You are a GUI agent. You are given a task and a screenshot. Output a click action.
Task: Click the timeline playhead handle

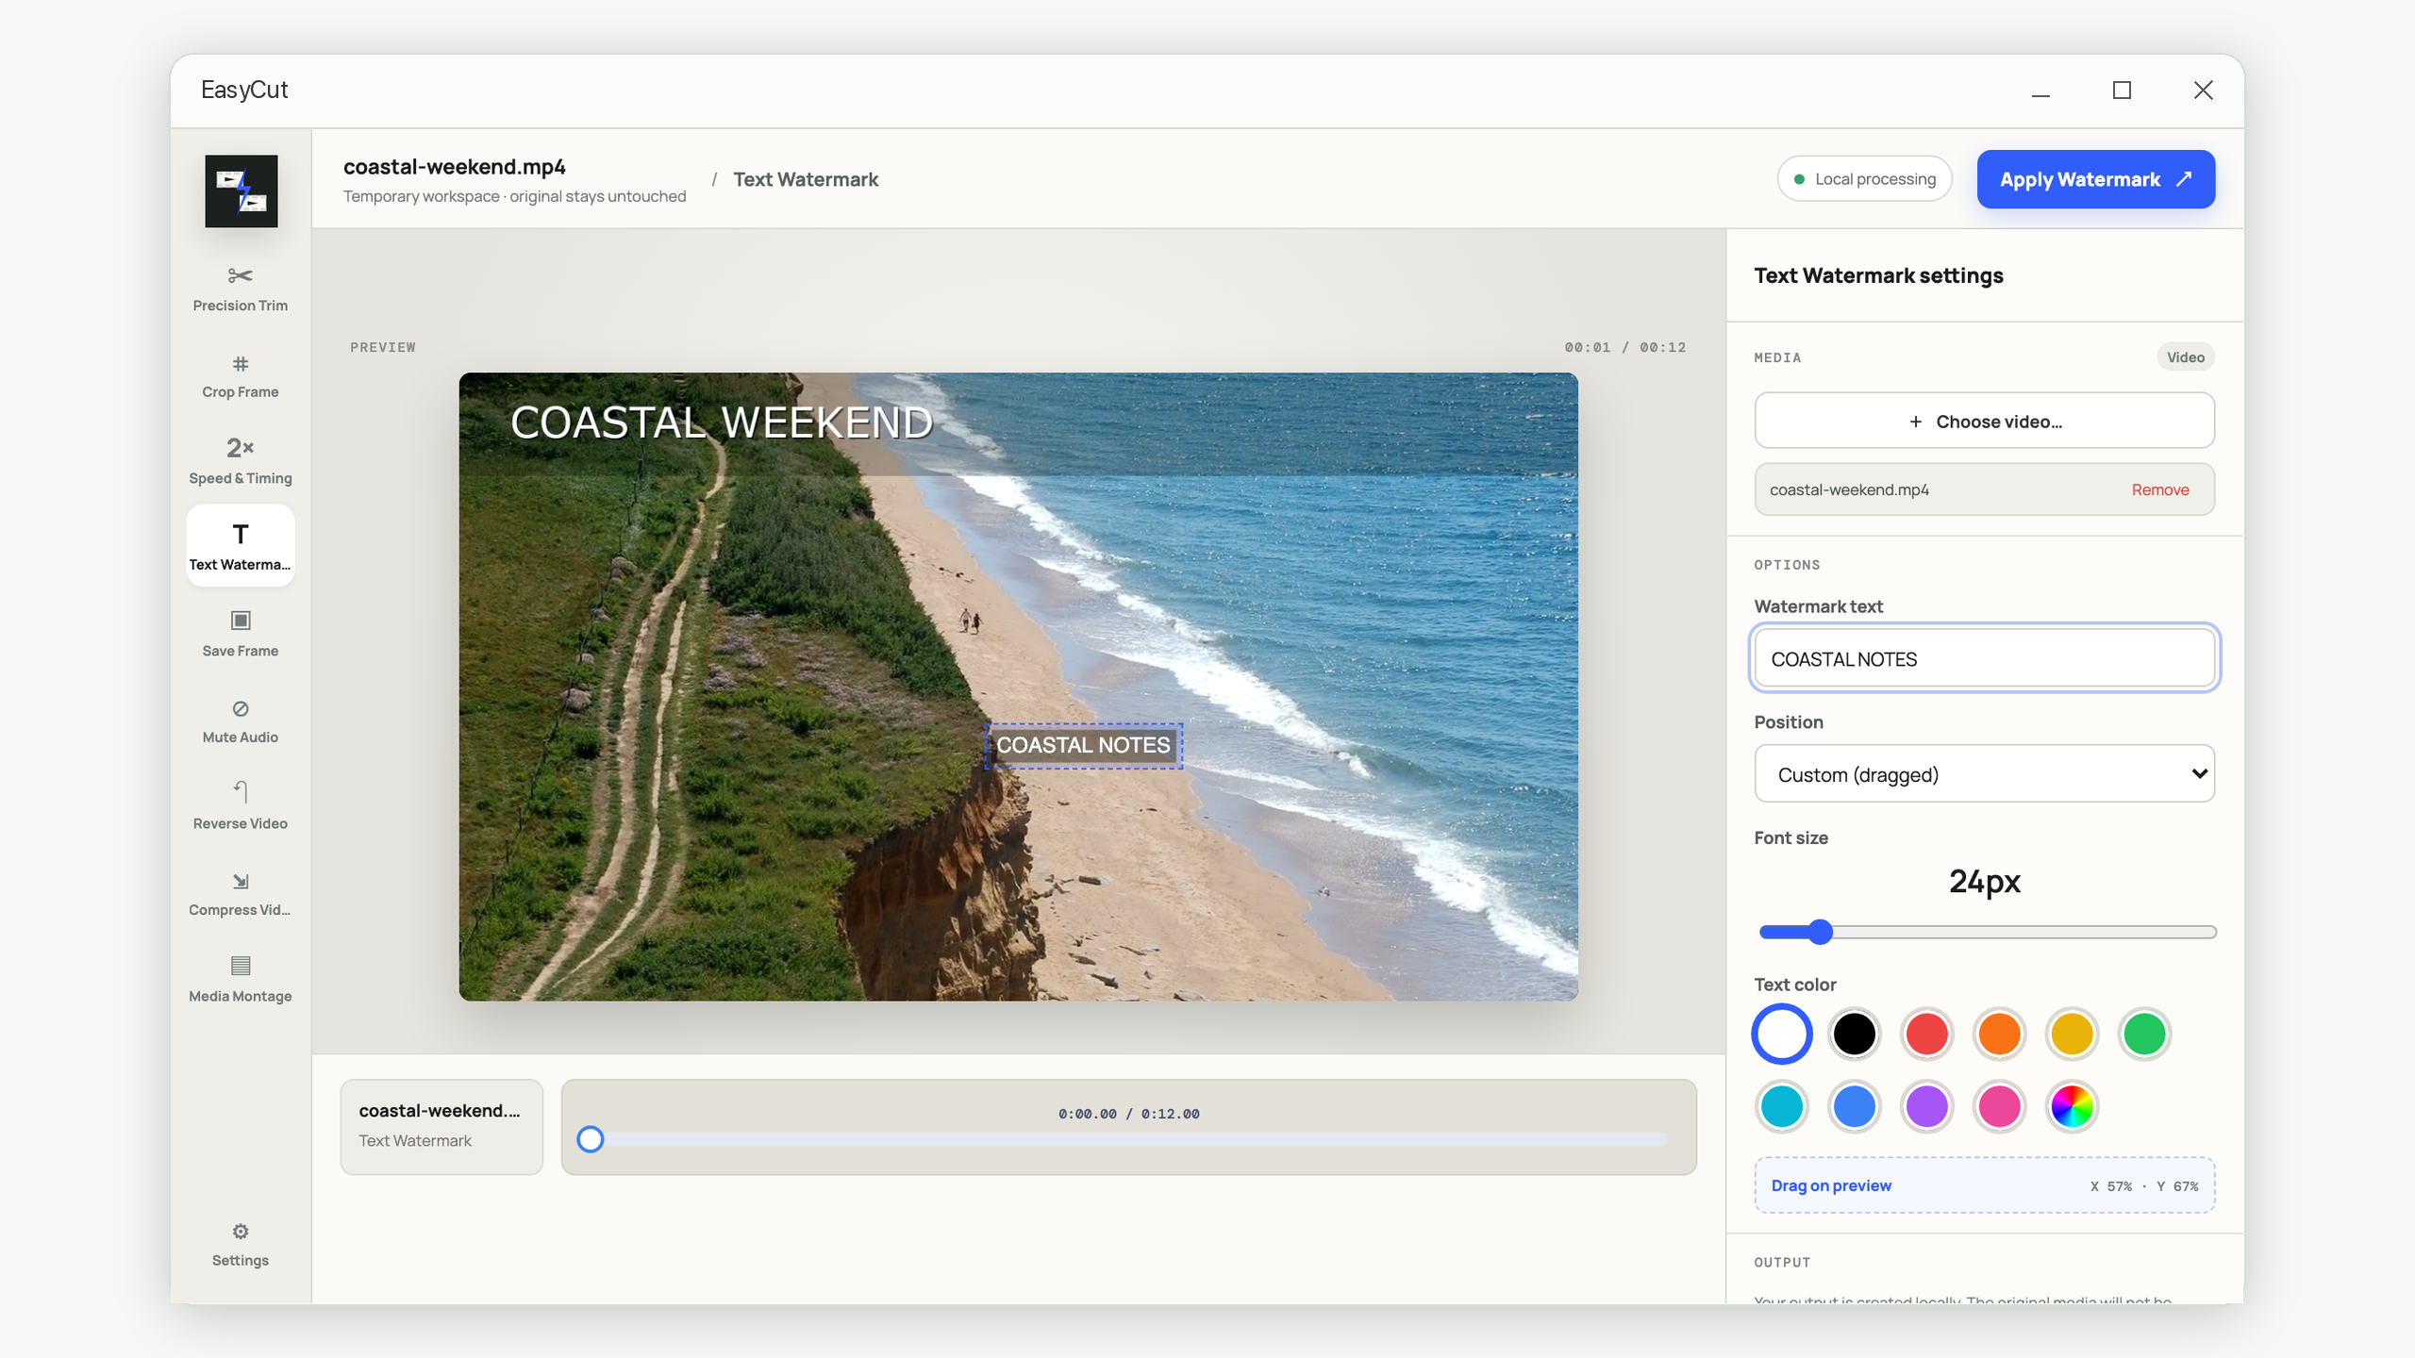(x=591, y=1139)
